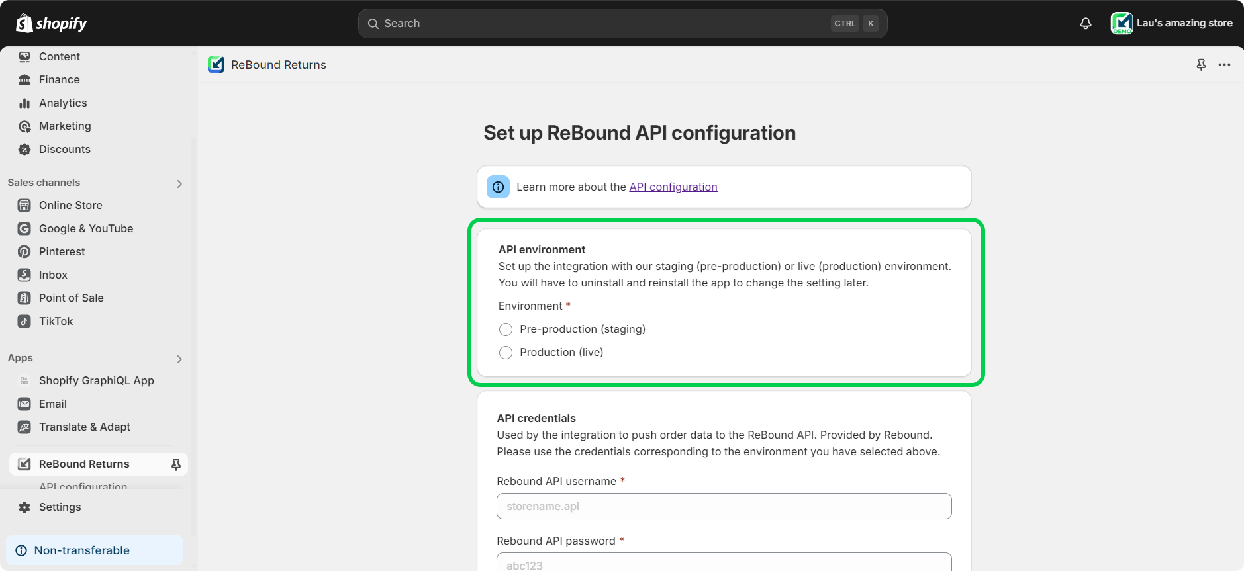Click the Analytics bar chart icon
The width and height of the screenshot is (1244, 571).
(24, 103)
